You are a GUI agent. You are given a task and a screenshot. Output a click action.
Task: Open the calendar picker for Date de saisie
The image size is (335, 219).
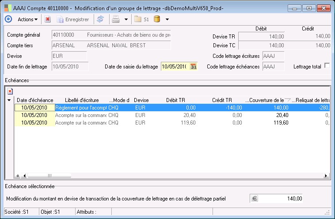[193, 67]
